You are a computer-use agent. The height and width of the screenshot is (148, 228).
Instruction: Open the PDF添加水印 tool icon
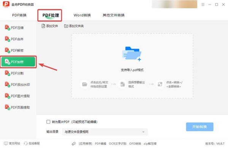click(x=7, y=84)
